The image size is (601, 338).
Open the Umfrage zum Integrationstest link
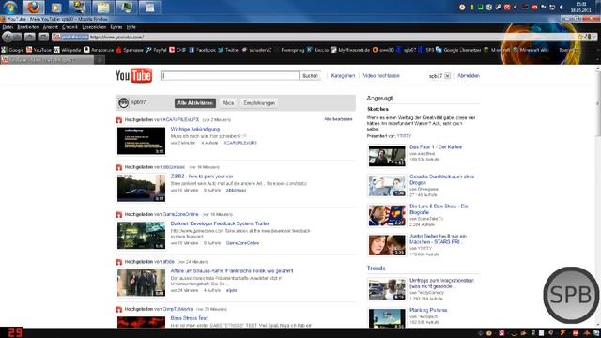click(x=441, y=284)
